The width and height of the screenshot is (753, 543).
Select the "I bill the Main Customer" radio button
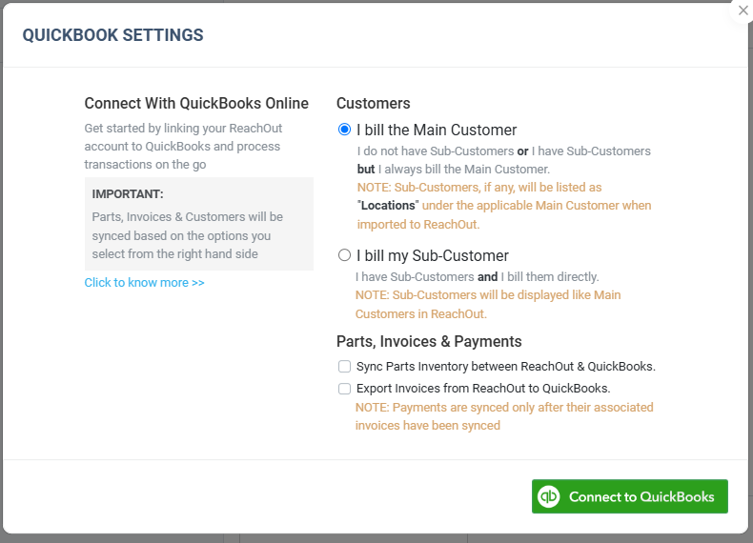click(x=344, y=130)
